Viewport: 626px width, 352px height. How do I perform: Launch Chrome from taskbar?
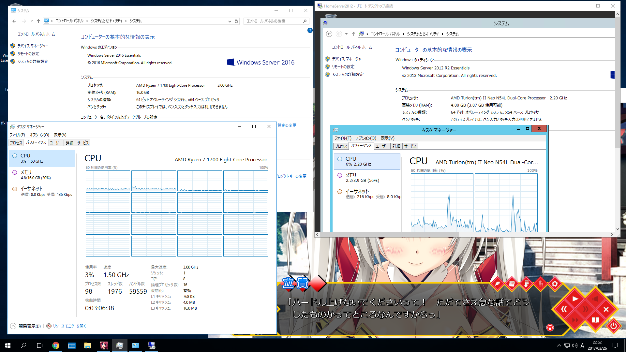56,345
